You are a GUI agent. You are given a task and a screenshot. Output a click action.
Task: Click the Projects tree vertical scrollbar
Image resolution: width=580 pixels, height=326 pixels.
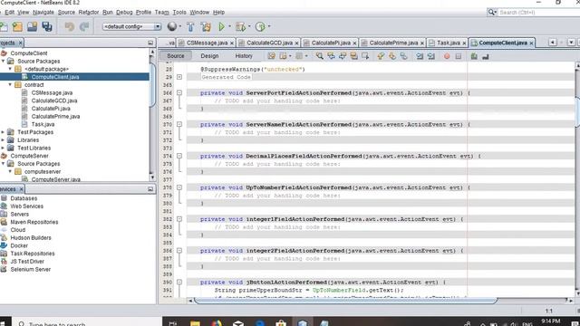click(x=152, y=85)
